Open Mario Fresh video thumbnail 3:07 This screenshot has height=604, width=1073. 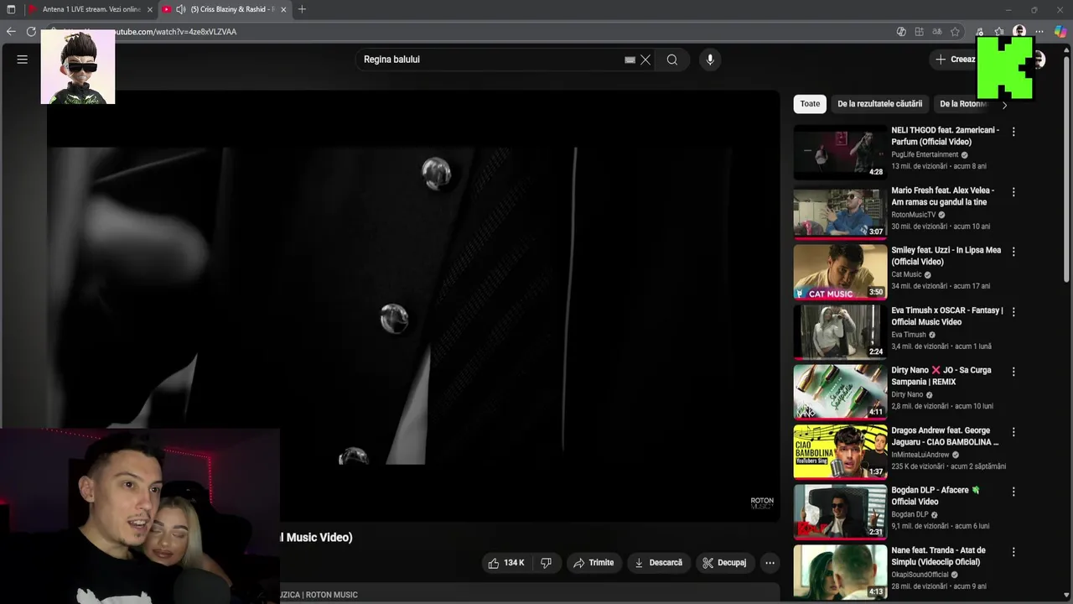[840, 212]
